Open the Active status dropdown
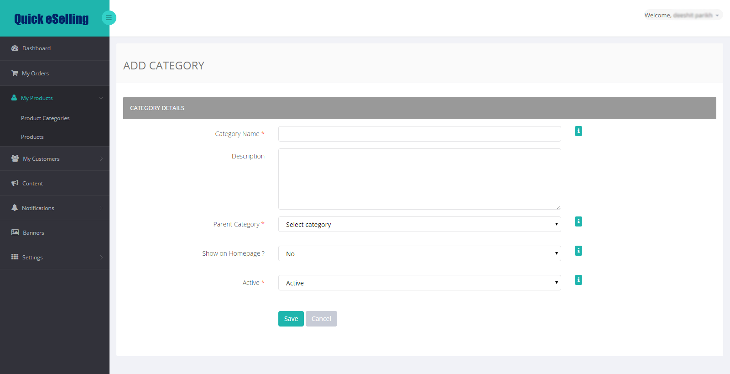 pyautogui.click(x=419, y=283)
